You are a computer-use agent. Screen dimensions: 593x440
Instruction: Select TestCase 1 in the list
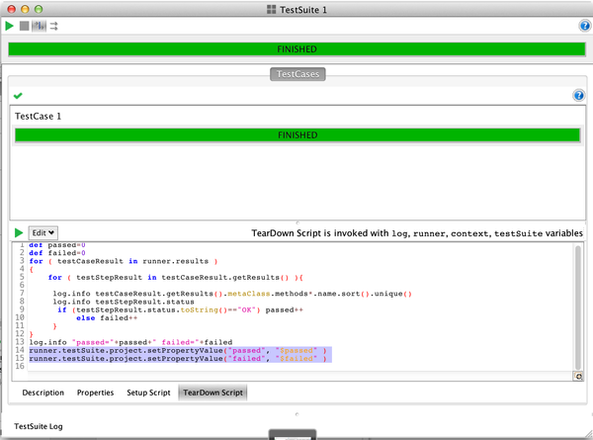pos(39,116)
